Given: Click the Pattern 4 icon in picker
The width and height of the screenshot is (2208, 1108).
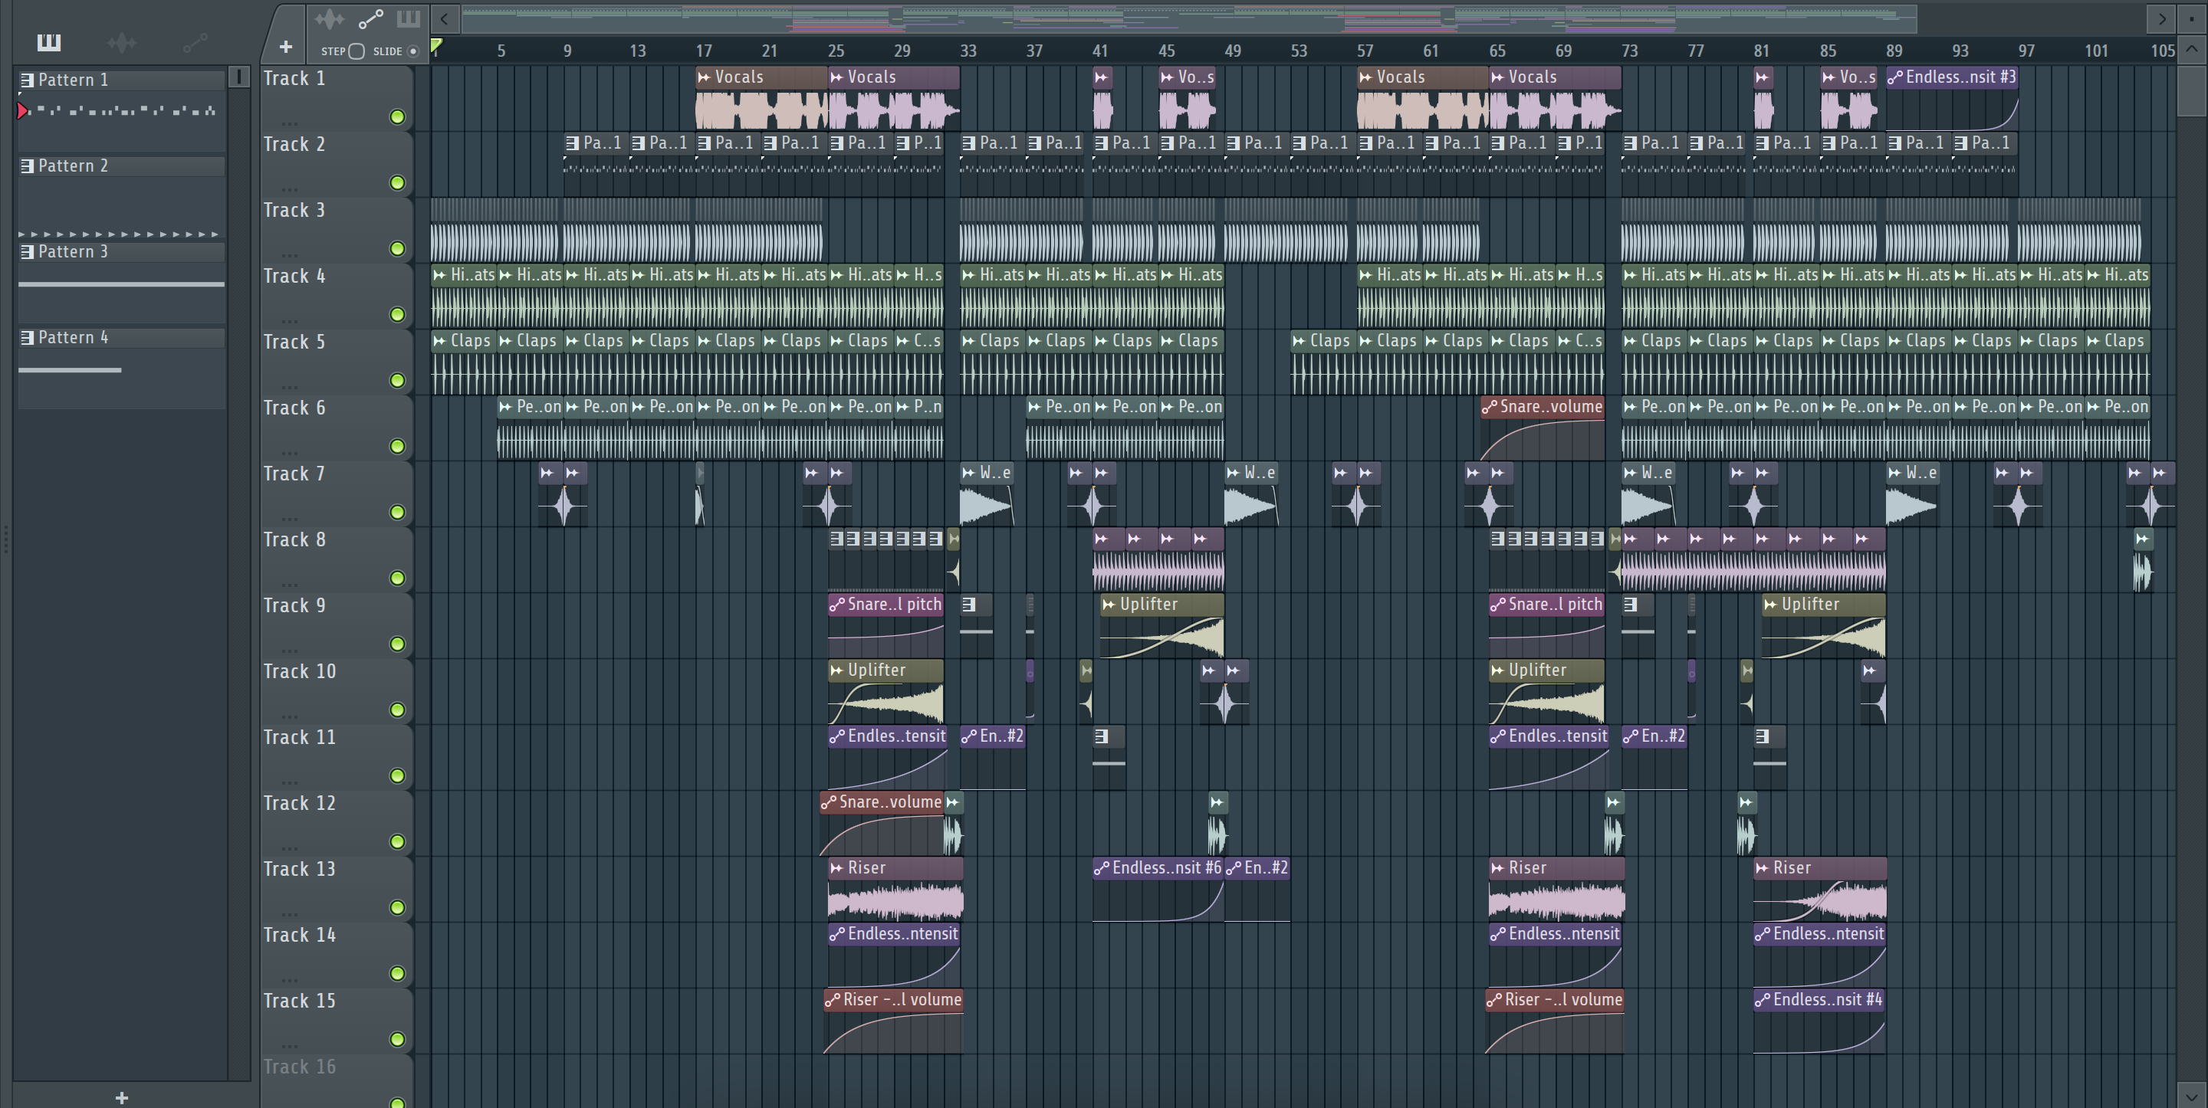Looking at the screenshot, I should [28, 337].
